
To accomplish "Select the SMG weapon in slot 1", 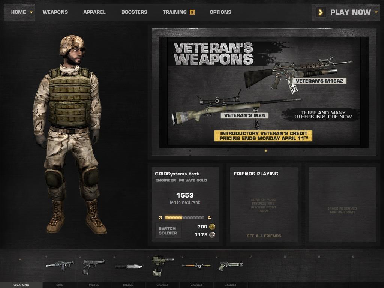I will pyautogui.click(x=60, y=265).
